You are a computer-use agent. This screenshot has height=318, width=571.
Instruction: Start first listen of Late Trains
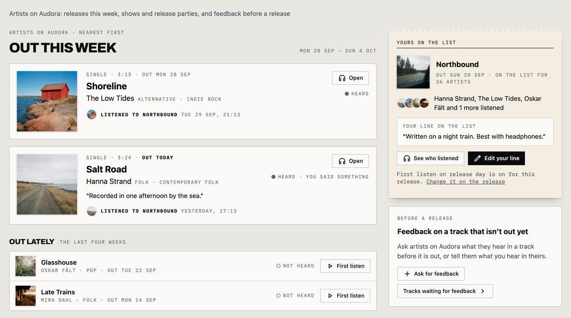(345, 296)
